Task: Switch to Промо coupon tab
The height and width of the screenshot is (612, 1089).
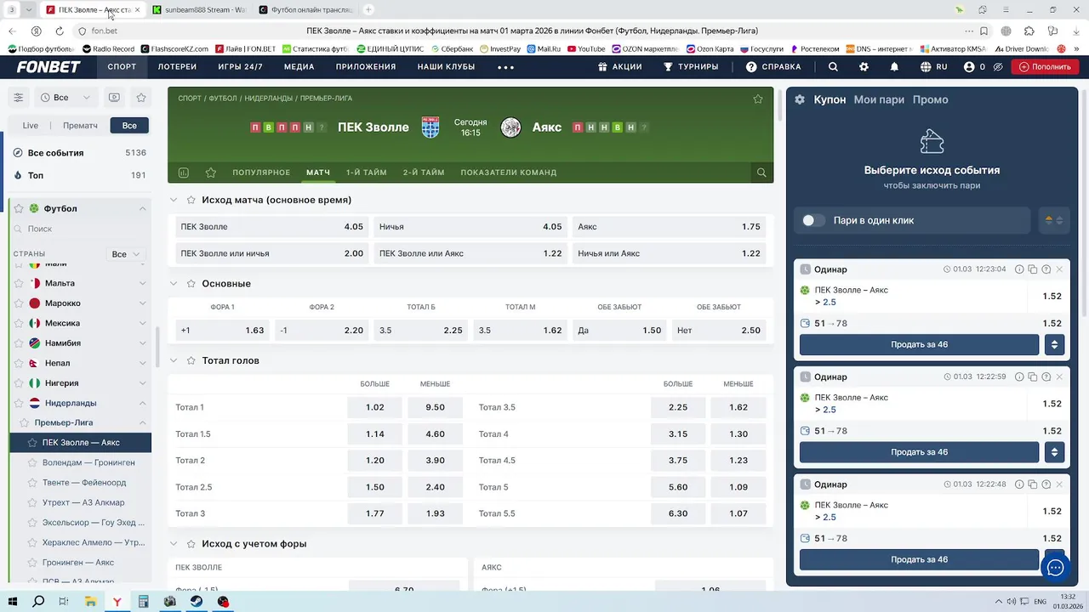Action: (930, 99)
